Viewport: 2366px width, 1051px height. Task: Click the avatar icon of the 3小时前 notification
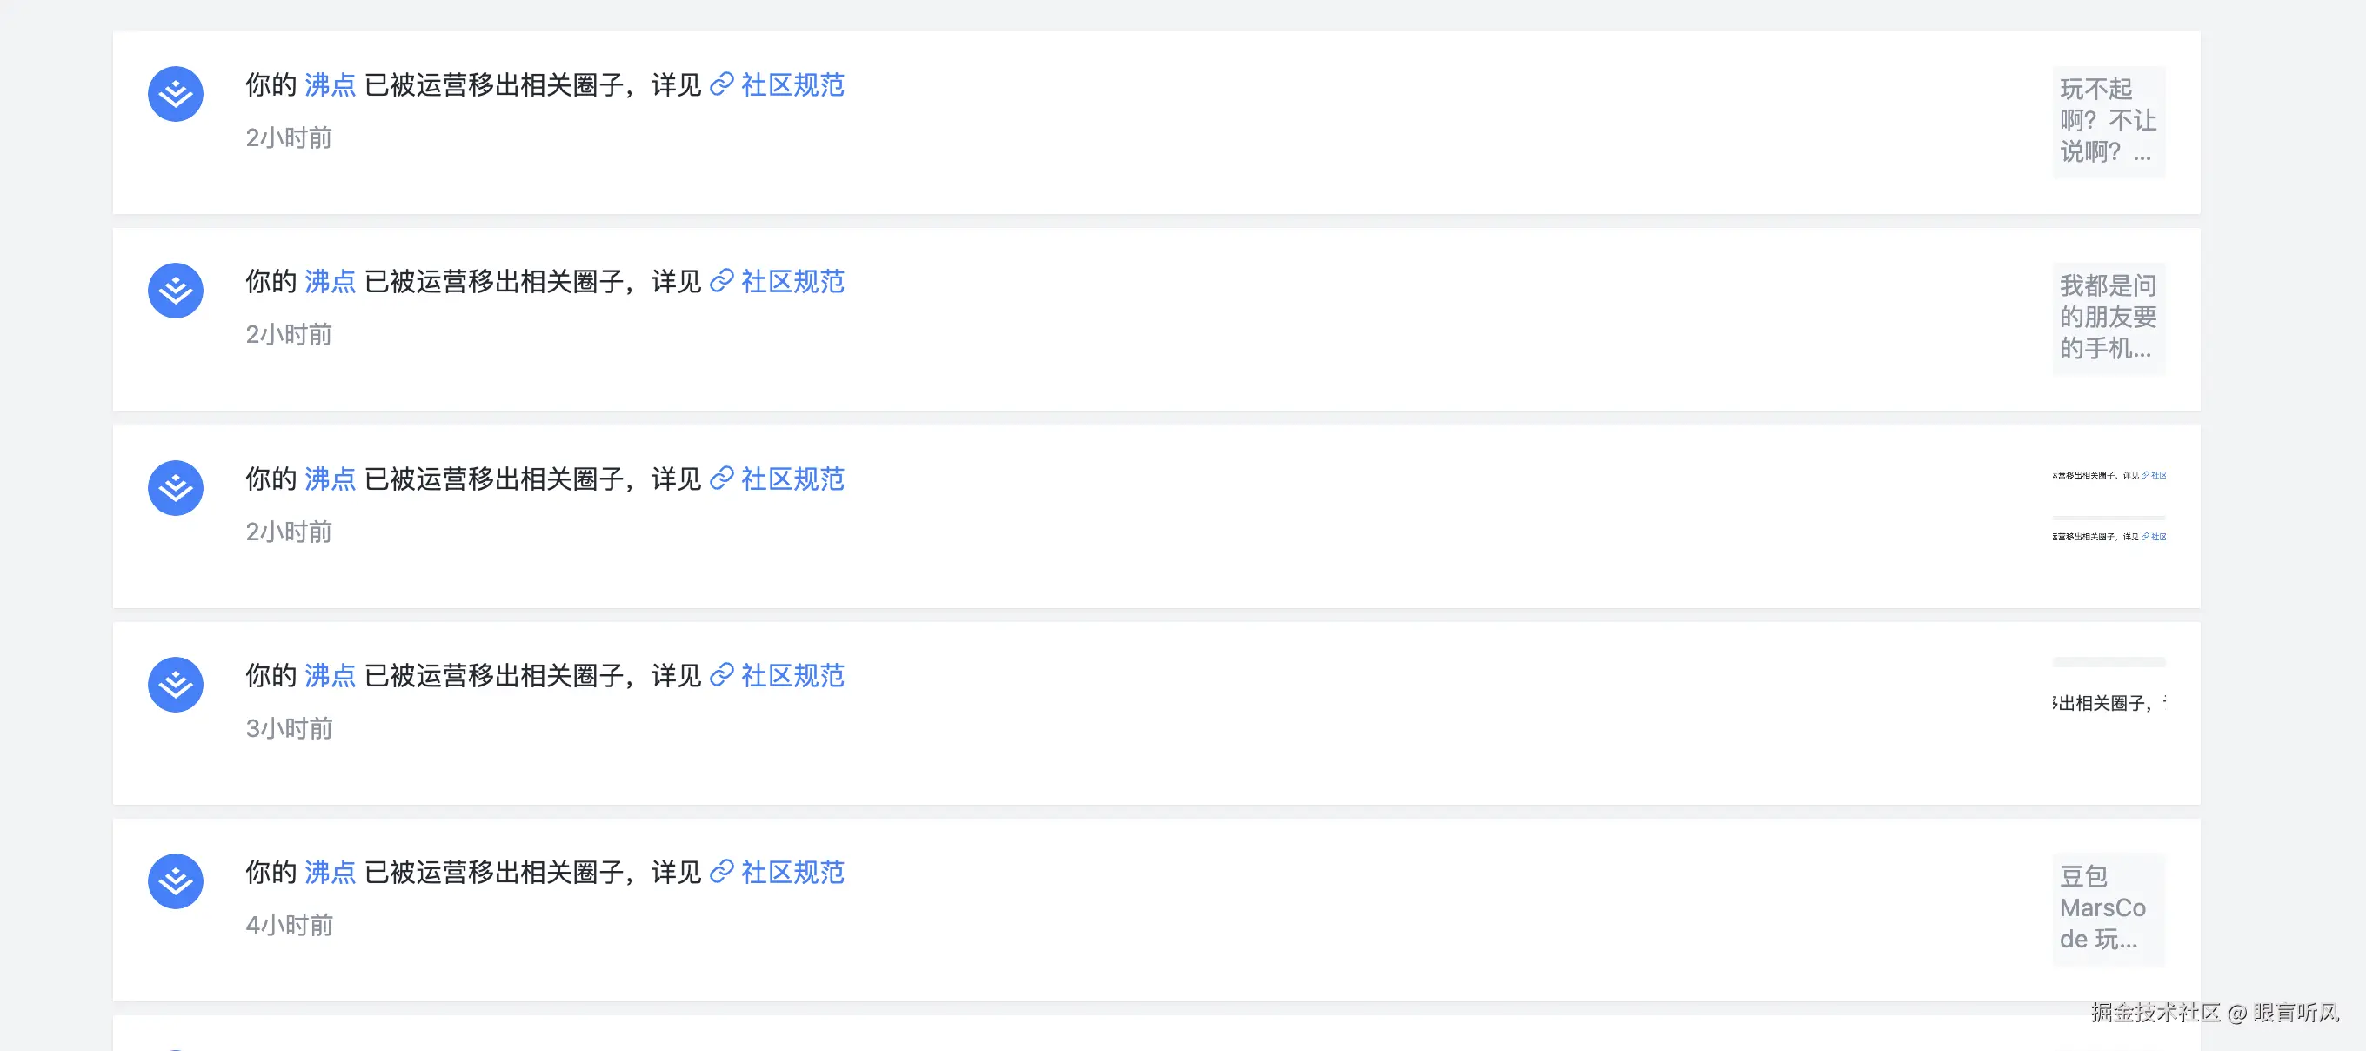click(x=176, y=685)
